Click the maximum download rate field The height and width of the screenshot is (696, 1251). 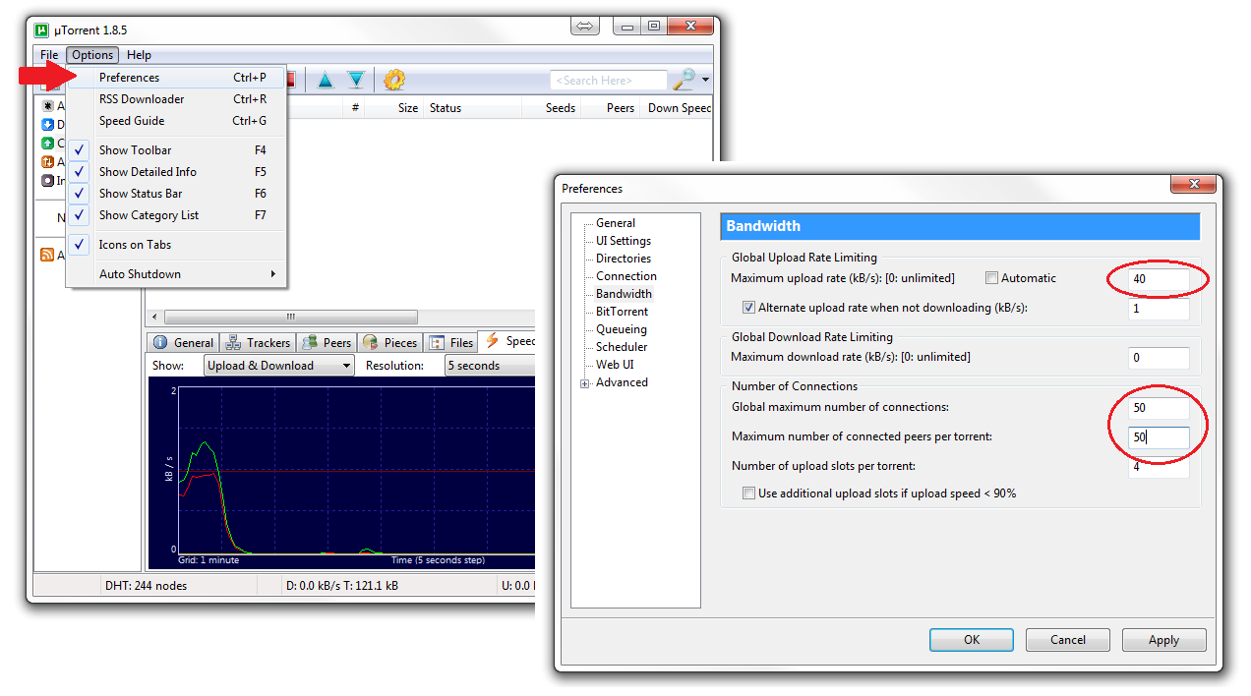click(x=1159, y=357)
